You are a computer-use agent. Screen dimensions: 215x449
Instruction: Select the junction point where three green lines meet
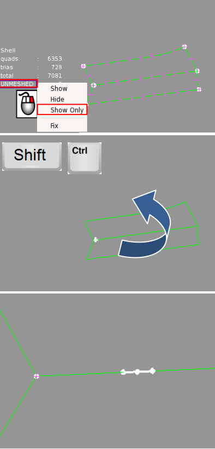tap(36, 376)
